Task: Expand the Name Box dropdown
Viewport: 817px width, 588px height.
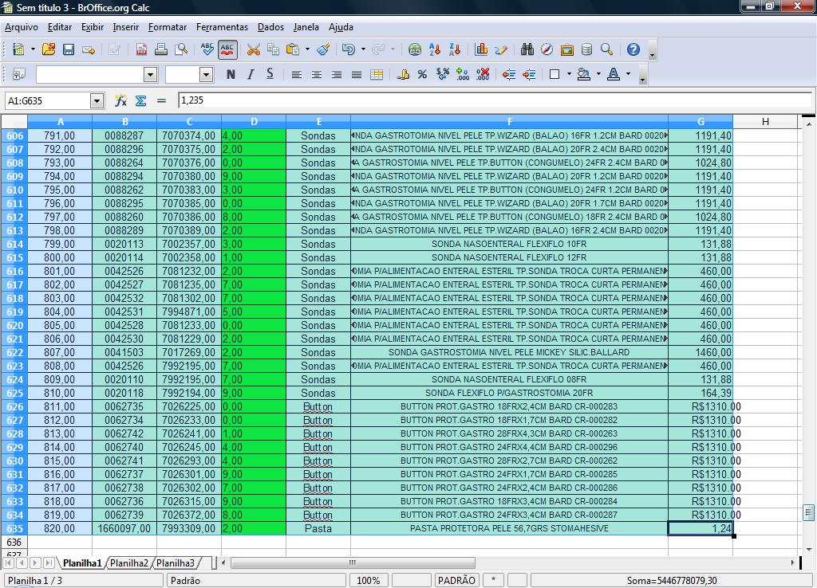Action: pos(97,100)
